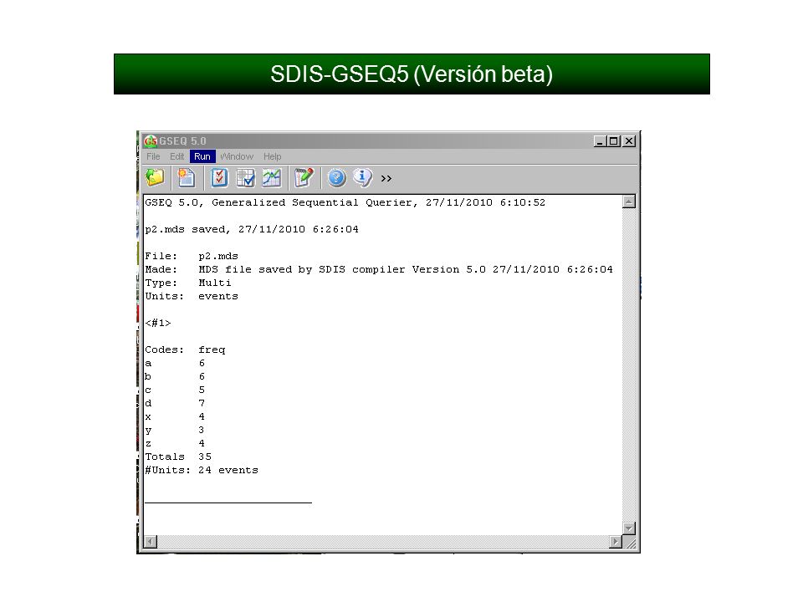Open the Help menu
Screen dimensions: 803x602
(273, 156)
